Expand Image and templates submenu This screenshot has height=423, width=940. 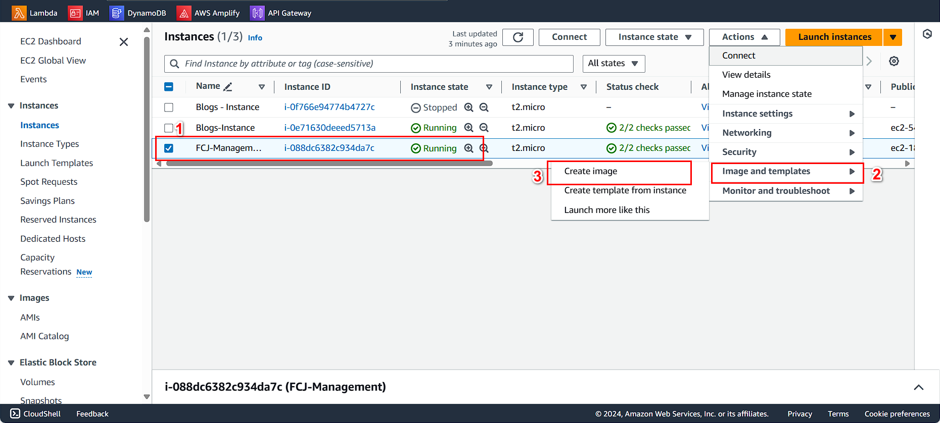[x=787, y=172]
